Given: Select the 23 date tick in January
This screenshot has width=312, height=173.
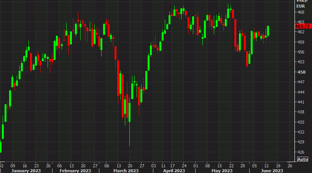Looking at the screenshot, I should click(37, 166).
